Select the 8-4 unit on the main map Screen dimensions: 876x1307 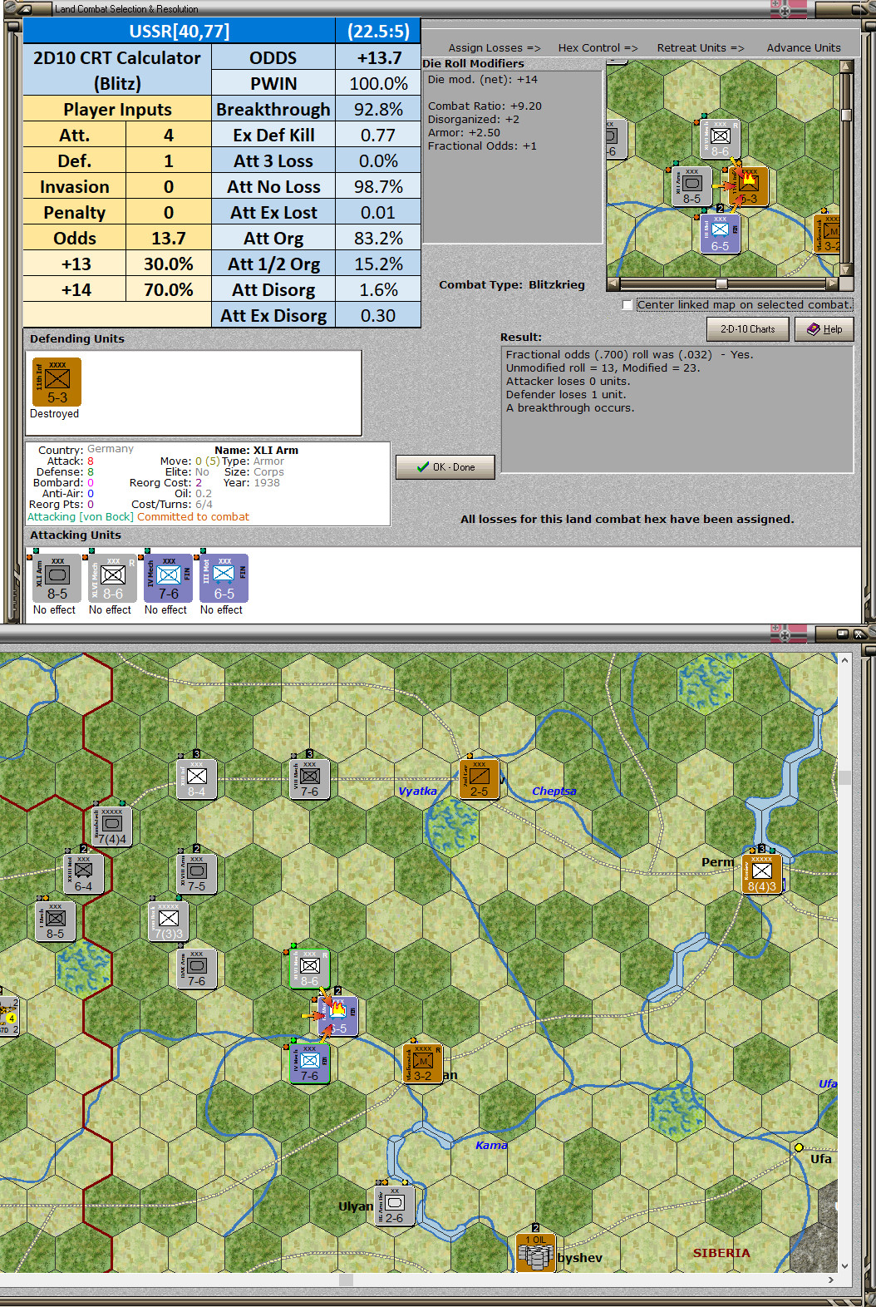(197, 779)
